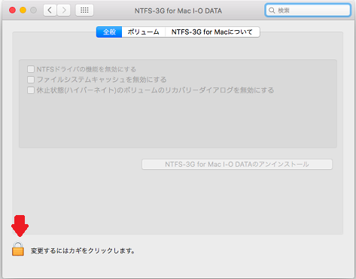Switch to the 全般 tab

tap(109, 32)
